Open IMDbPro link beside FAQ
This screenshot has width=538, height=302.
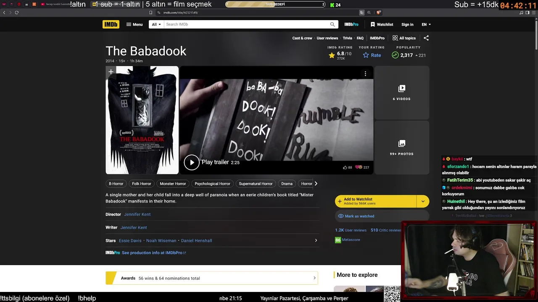(377, 38)
